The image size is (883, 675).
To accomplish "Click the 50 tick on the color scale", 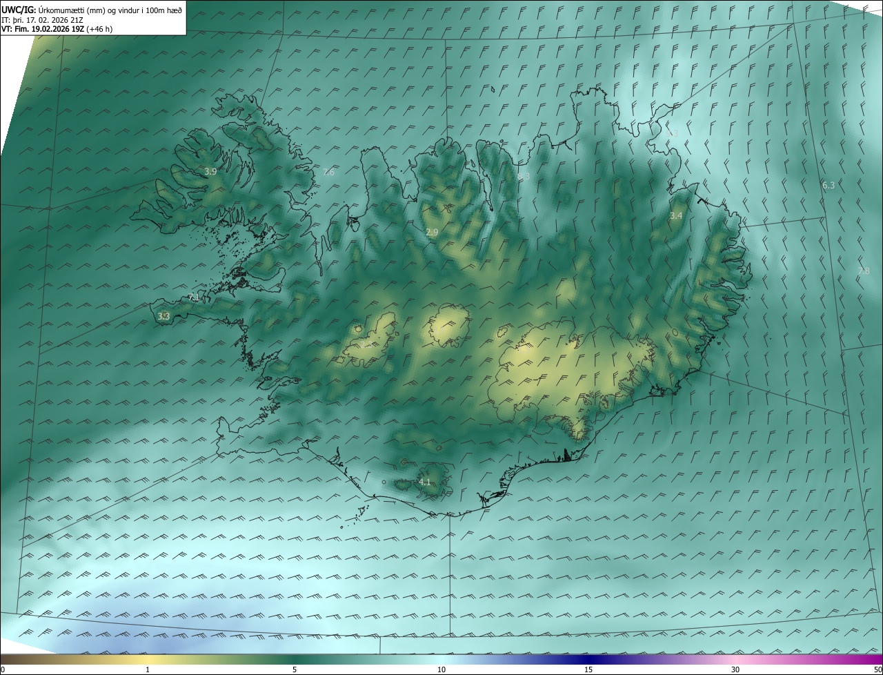I will 877,669.
